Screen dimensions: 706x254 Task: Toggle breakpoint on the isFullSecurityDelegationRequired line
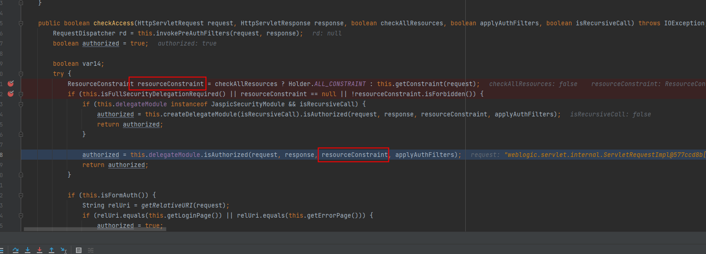pos(11,94)
